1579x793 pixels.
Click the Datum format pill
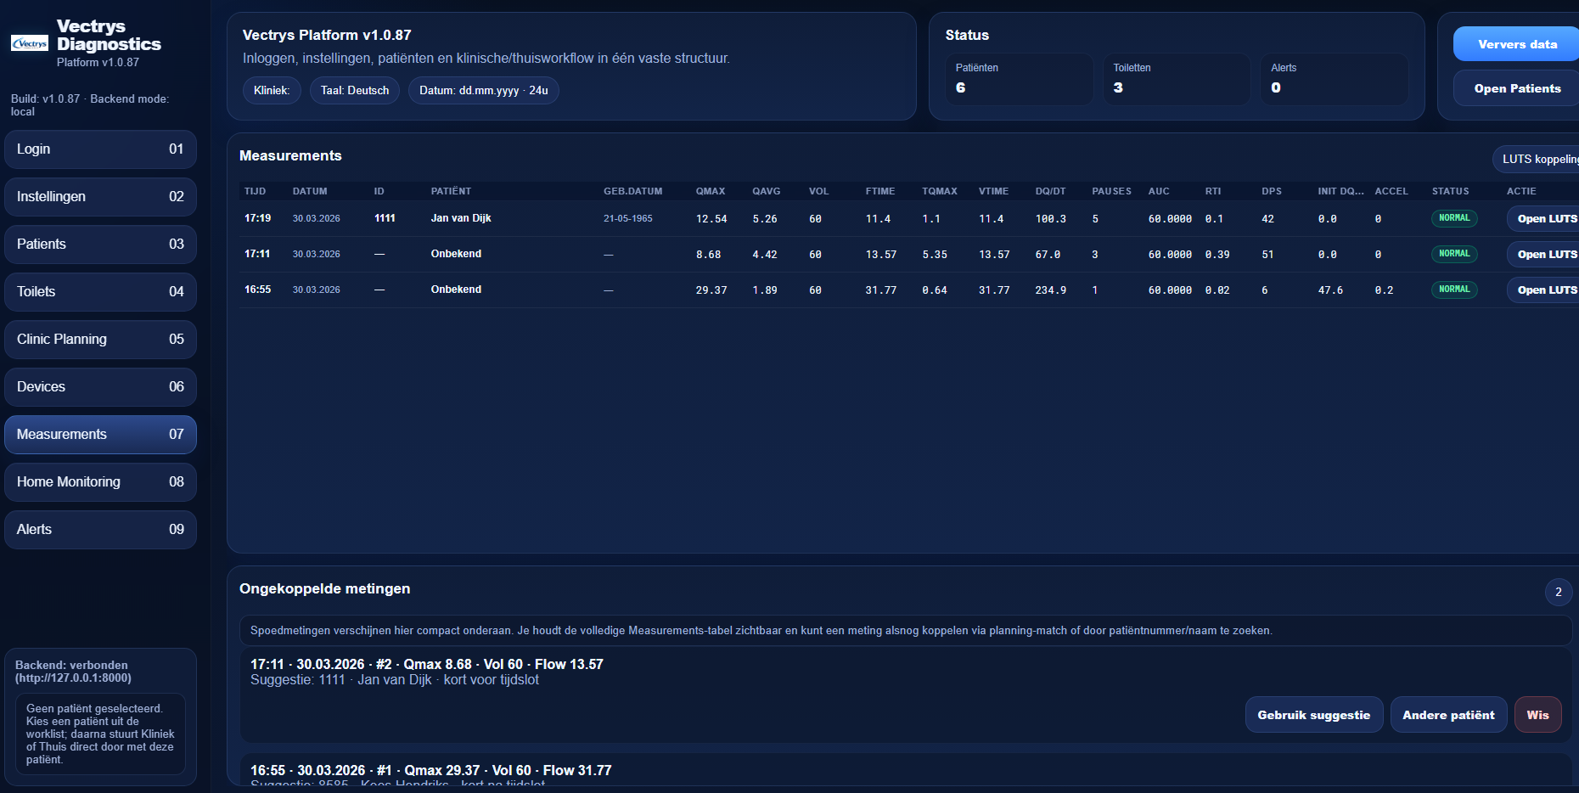click(x=484, y=91)
